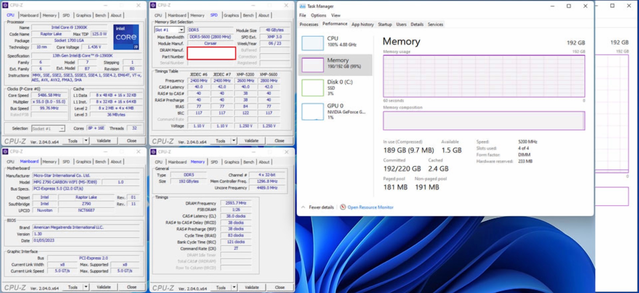Click the CPU-Z icon in the Mainboard window title bar

coord(5,151)
